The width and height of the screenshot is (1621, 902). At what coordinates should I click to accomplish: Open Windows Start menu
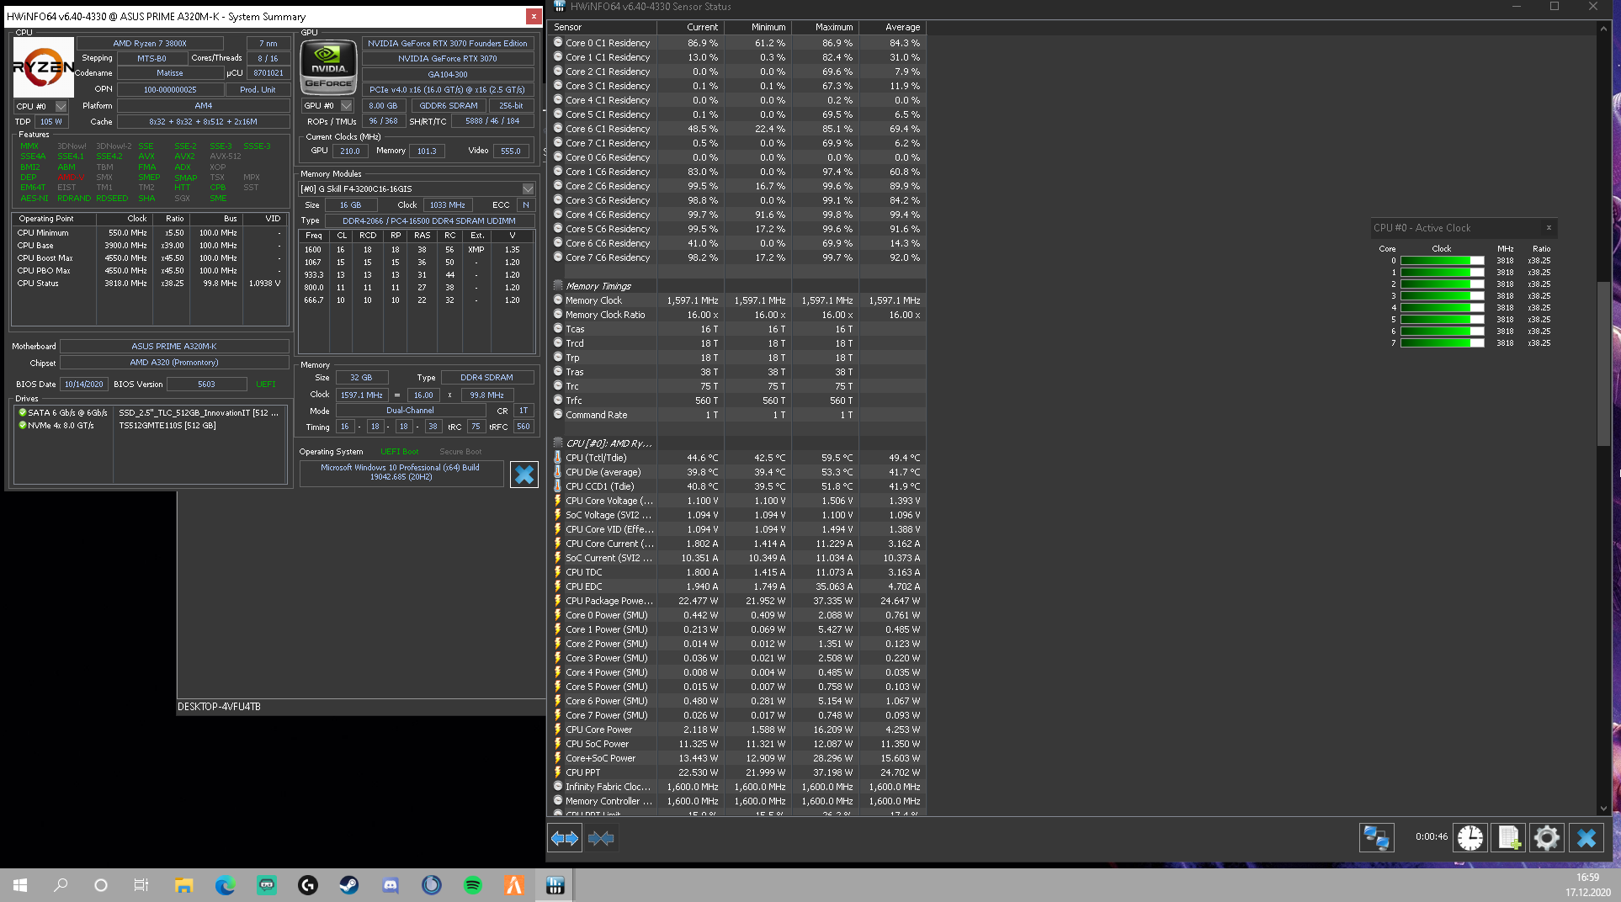click(20, 885)
